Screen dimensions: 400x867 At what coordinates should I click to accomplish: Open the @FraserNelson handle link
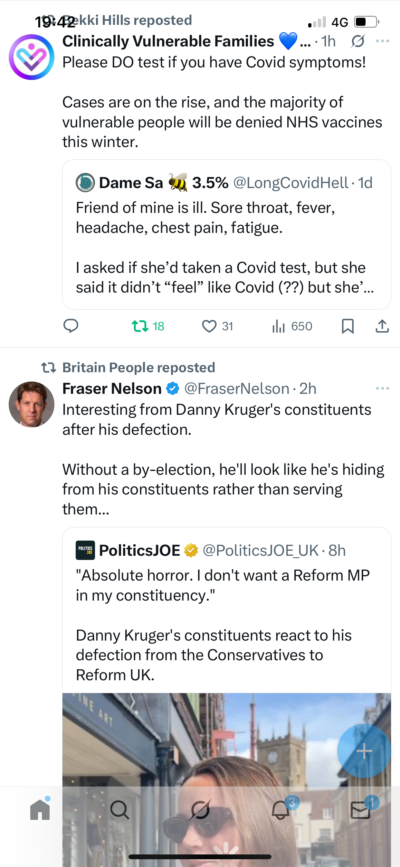237,389
